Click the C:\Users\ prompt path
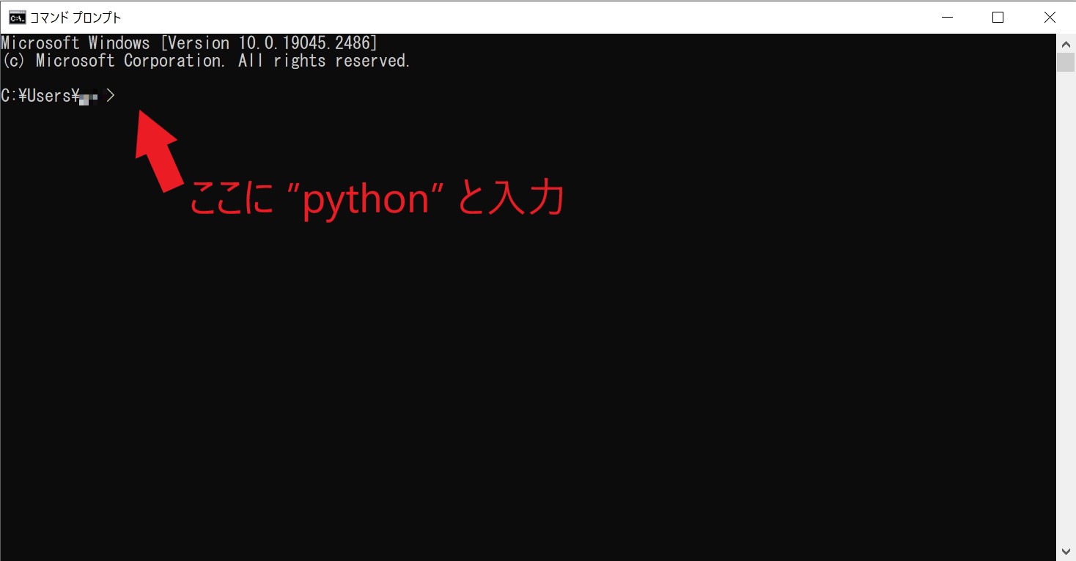Screen dimensions: 1076x561 (x=40, y=95)
